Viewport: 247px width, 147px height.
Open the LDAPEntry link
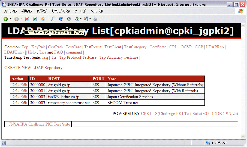pyautogui.click(x=14, y=52)
